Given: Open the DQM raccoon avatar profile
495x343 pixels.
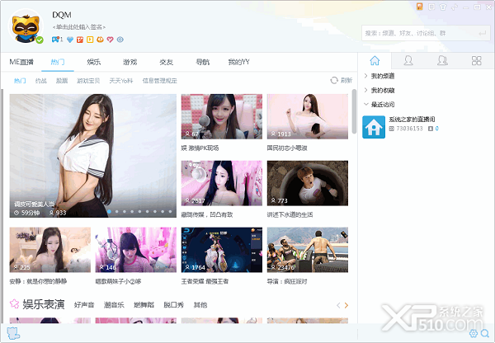Looking at the screenshot, I should [26, 26].
